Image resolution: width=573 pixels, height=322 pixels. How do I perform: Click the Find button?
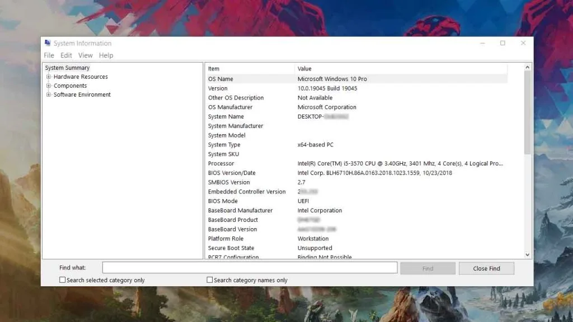[x=428, y=268]
